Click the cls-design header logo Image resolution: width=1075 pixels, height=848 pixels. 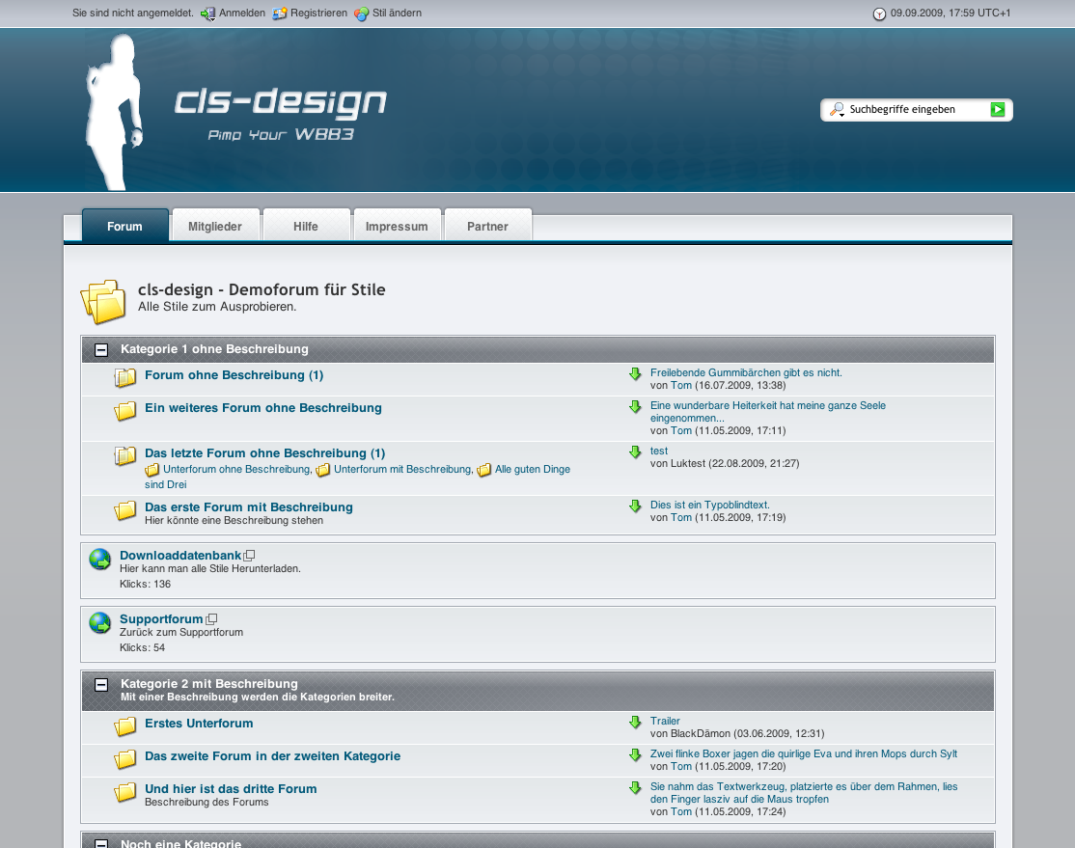pyautogui.click(x=280, y=103)
